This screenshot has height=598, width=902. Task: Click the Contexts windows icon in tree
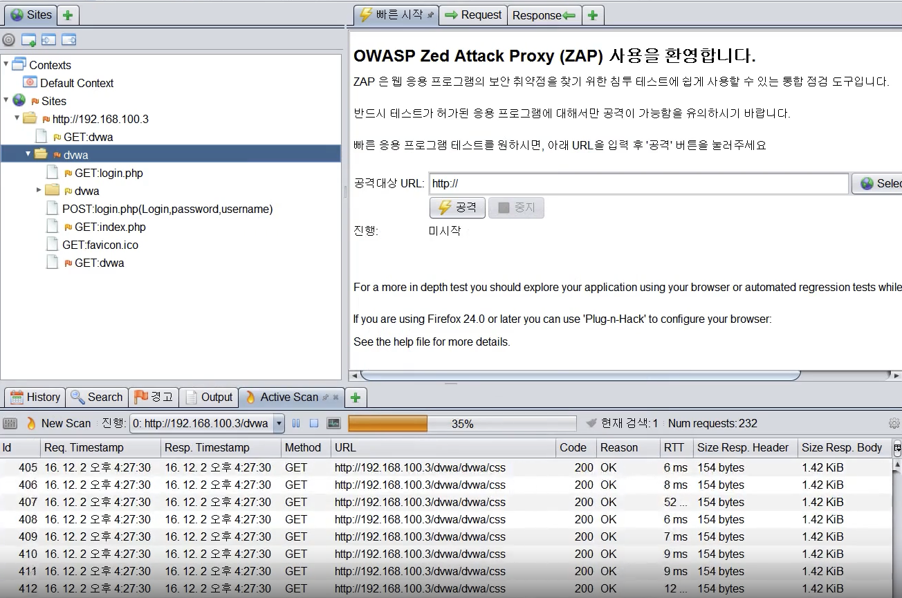[x=19, y=64]
